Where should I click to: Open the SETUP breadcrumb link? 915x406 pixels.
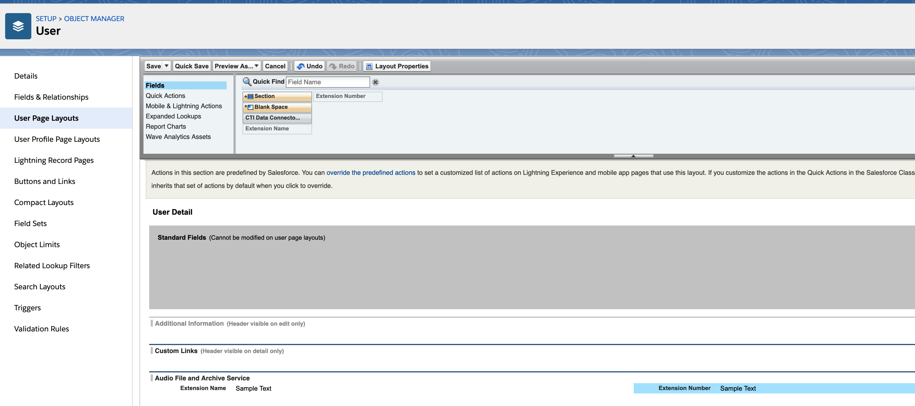[46, 19]
